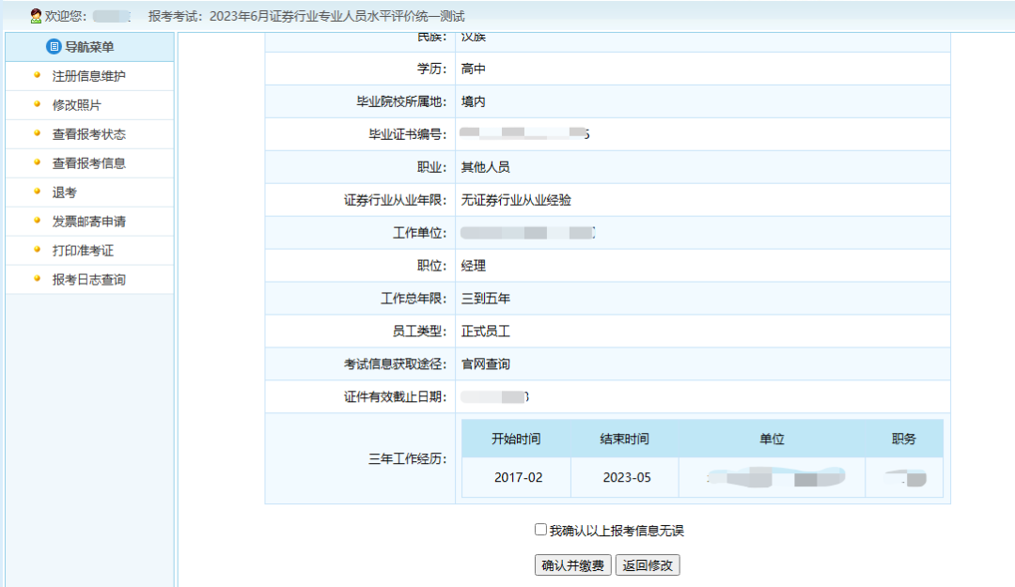
Task: Click the 开始时间 column header
Action: click(x=516, y=439)
